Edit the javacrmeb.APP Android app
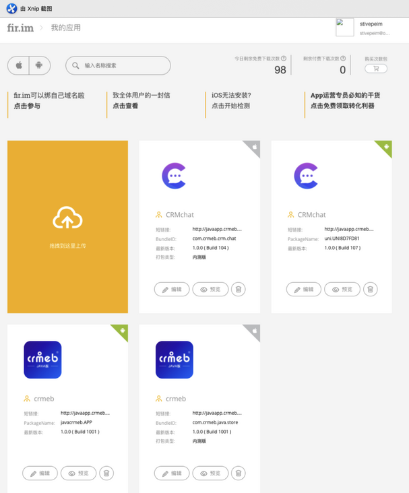 tap(40, 473)
